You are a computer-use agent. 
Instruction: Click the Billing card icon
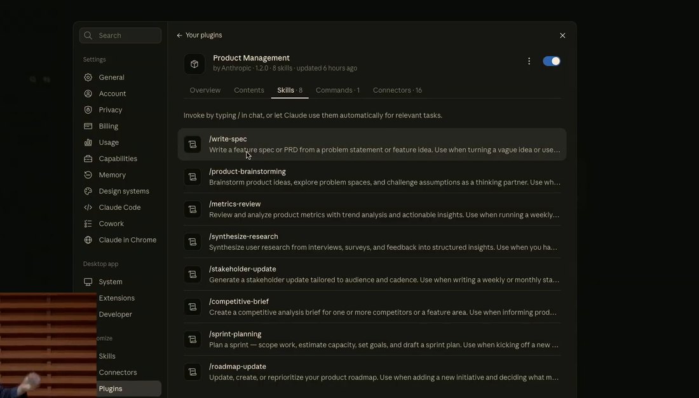(88, 127)
